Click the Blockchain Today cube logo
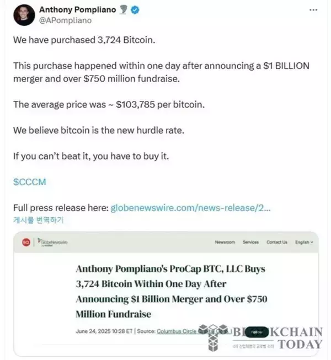331x360 pixels. click(214, 337)
